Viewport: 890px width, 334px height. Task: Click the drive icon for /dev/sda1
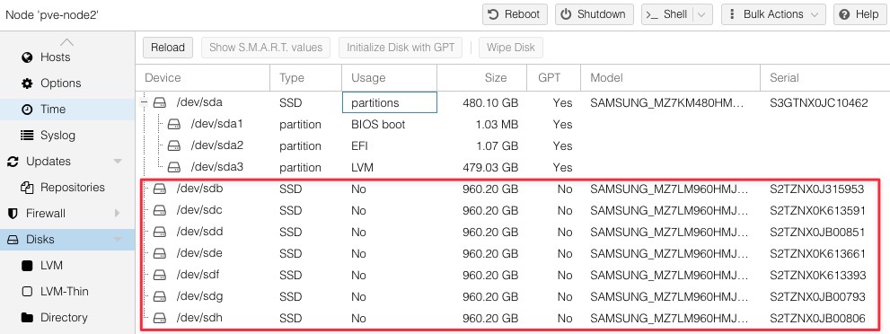[x=174, y=124]
